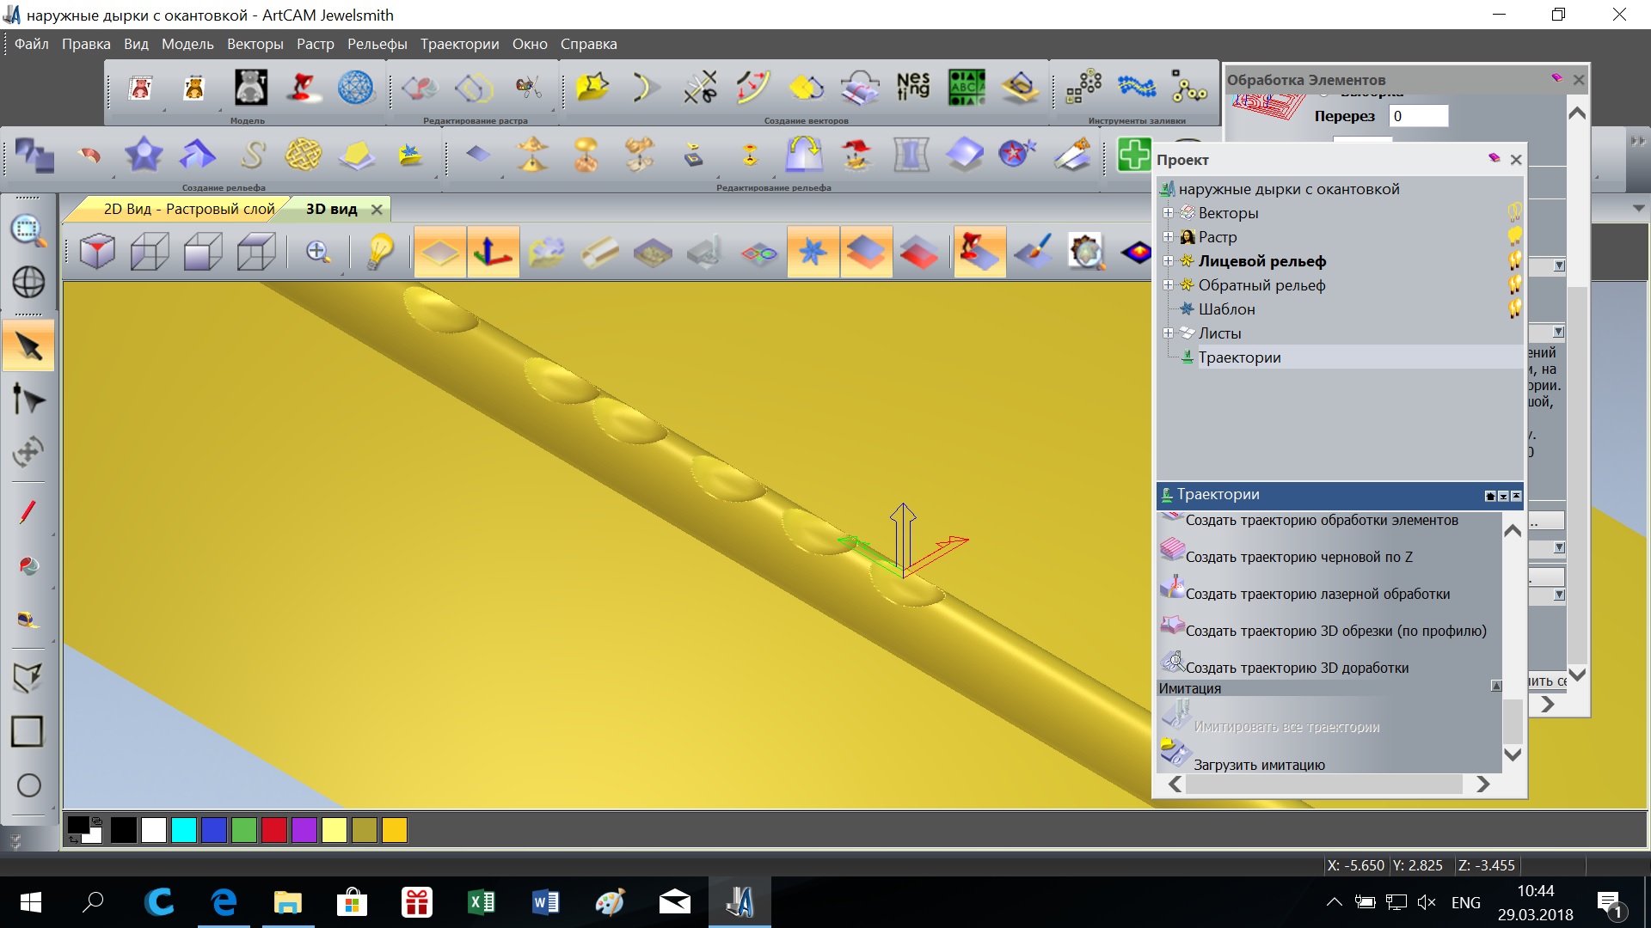Pick the cyan color swatch
This screenshot has width=1651, height=928.
pyautogui.click(x=183, y=830)
